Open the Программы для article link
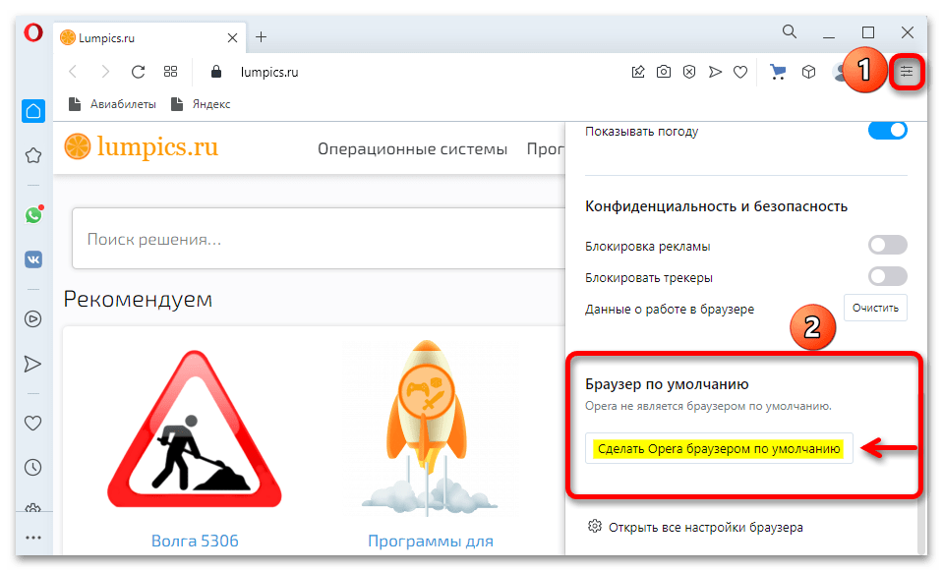 coord(431,541)
